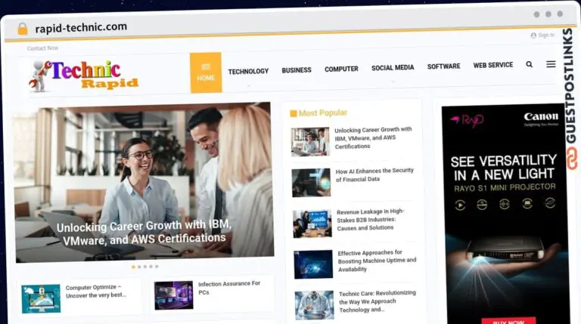The width and height of the screenshot is (581, 324).
Task: Open article How AI Enhances the Security
Action: point(374,174)
